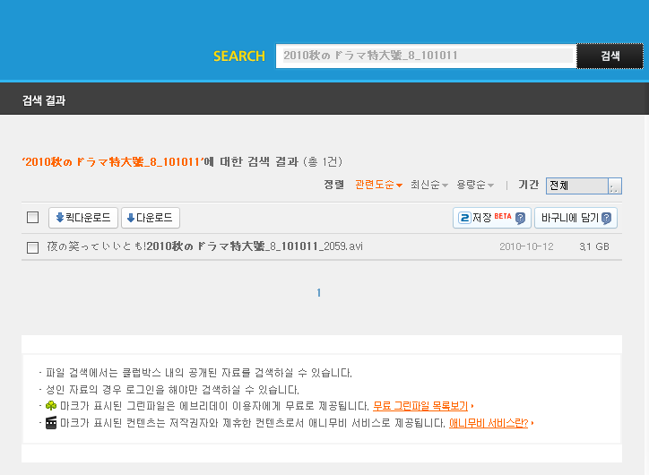Click the down arrow icon on 다운로드
Screen dimensions: 649x475
(x=131, y=218)
